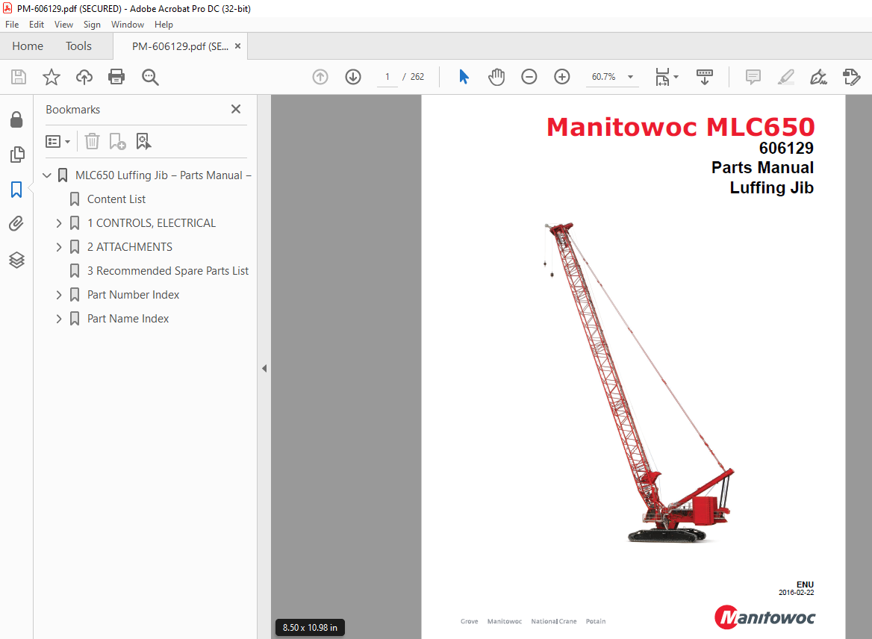The image size is (872, 639).
Task: Expand 2 ATTACHMENTS bookmark
Action: [x=59, y=247]
